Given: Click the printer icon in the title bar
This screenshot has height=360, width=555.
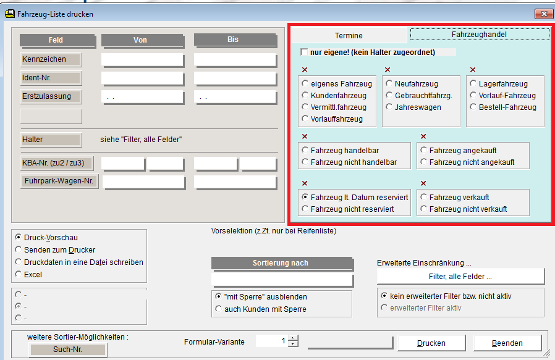Looking at the screenshot, I should tap(10, 14).
